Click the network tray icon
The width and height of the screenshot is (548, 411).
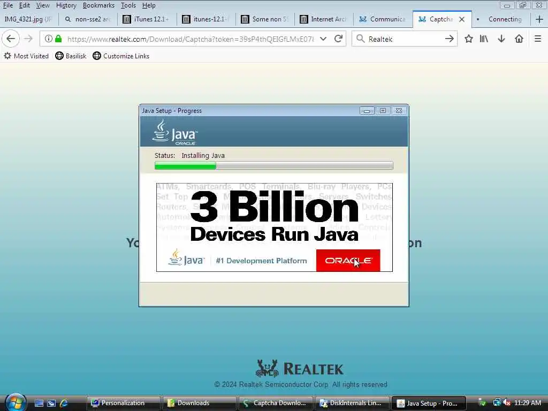tap(497, 402)
